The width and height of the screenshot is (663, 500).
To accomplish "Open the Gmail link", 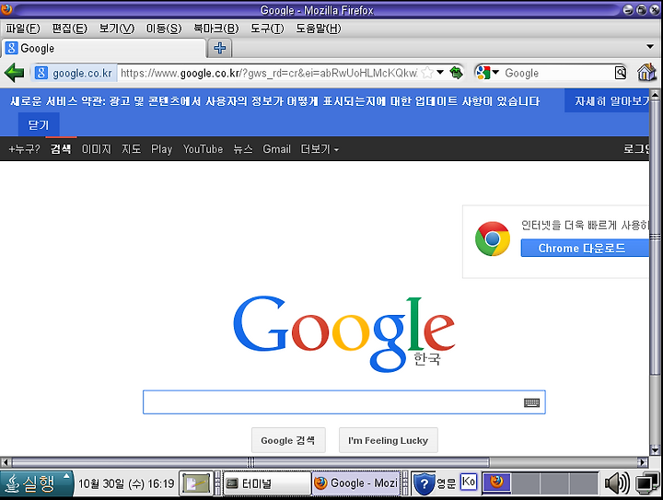I will click(x=276, y=149).
